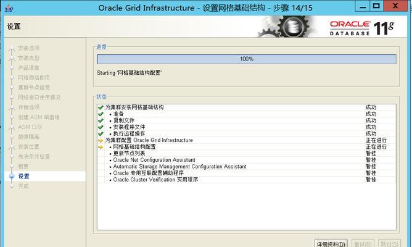
Task: Click the 准备 status row text
Action: 118,114
